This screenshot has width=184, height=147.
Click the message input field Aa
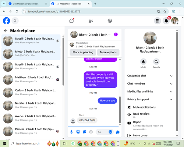click(102, 132)
